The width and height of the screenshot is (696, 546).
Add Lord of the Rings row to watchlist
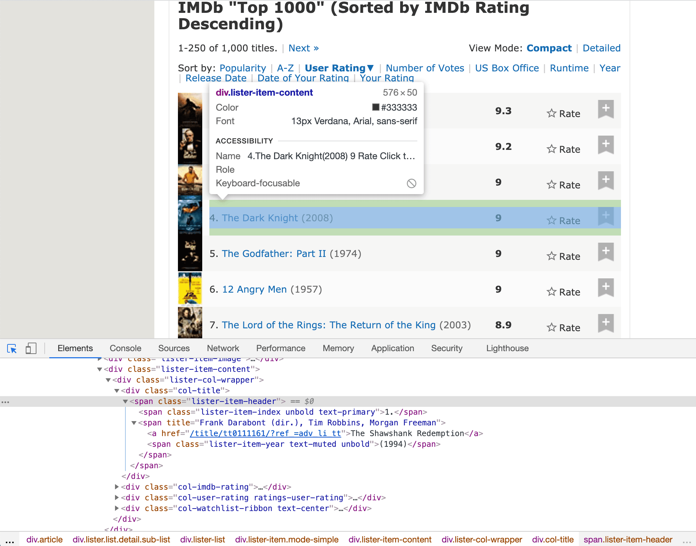(x=606, y=323)
